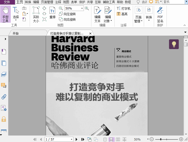Switch to facing pages view
Viewport: 188px width, 142px height.
click(118, 139)
